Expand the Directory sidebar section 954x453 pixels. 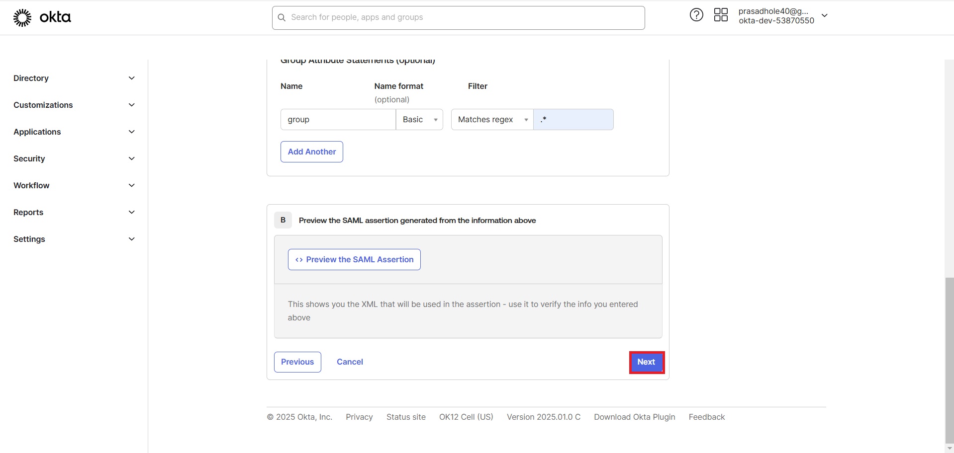click(73, 78)
